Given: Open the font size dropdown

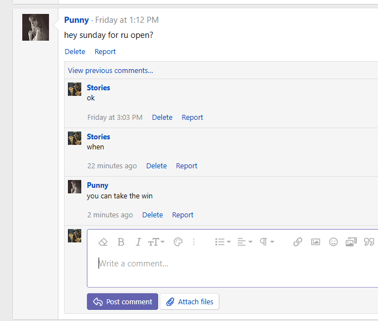Looking at the screenshot, I should (156, 242).
